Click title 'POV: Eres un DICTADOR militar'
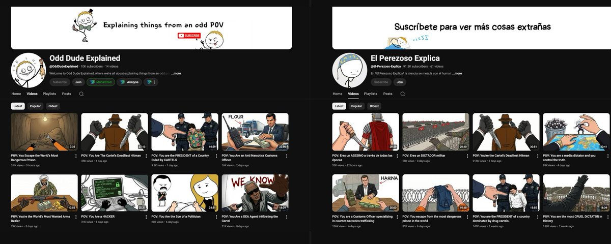The height and width of the screenshot is (244, 611). point(424,156)
